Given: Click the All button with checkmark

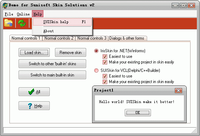Looking at the screenshot, I should [x=34, y=92].
